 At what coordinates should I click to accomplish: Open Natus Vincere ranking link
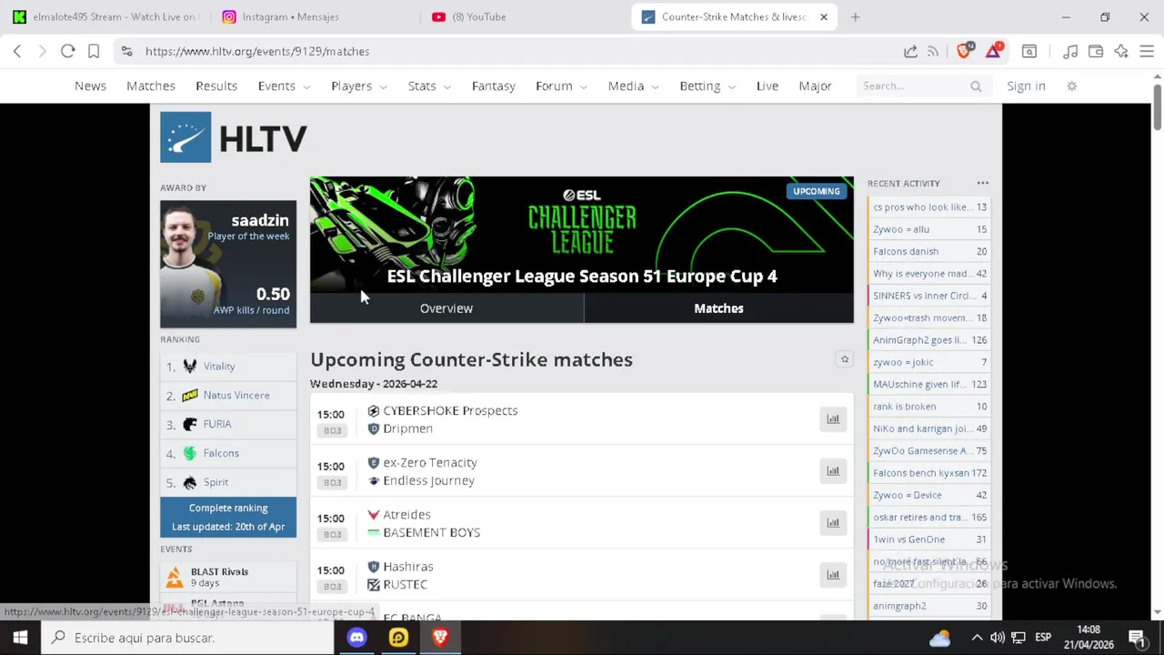coord(236,395)
